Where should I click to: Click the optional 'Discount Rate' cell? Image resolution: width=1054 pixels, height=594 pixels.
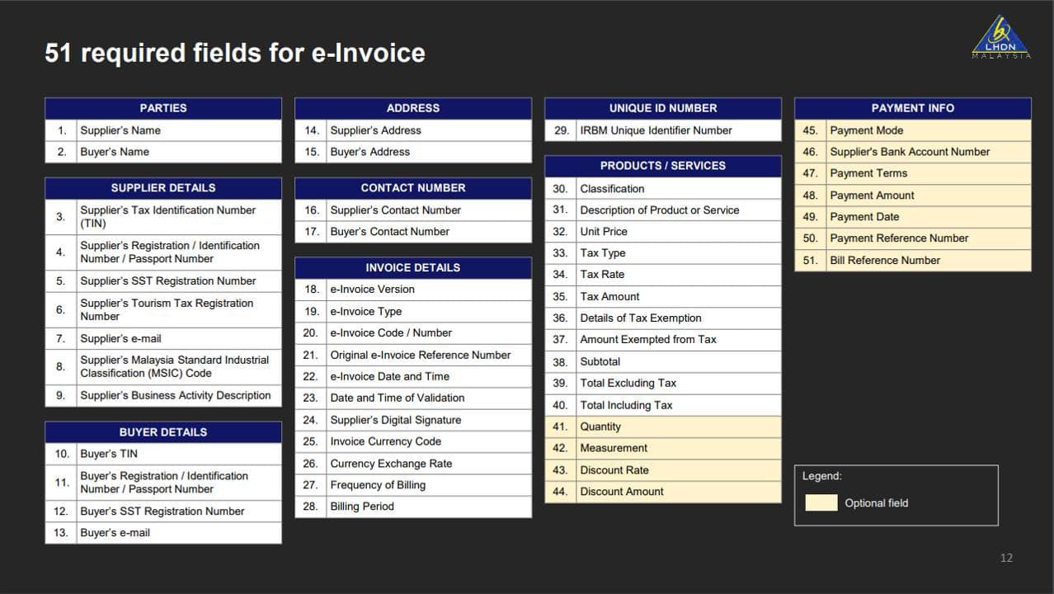(x=679, y=470)
